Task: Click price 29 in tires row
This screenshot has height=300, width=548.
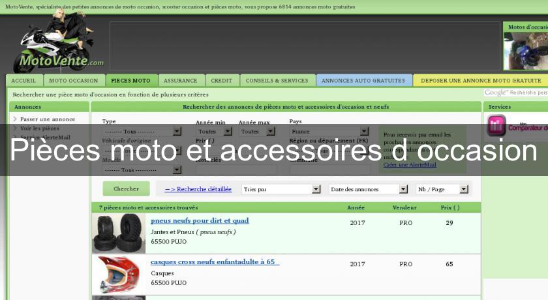Action: point(449,223)
